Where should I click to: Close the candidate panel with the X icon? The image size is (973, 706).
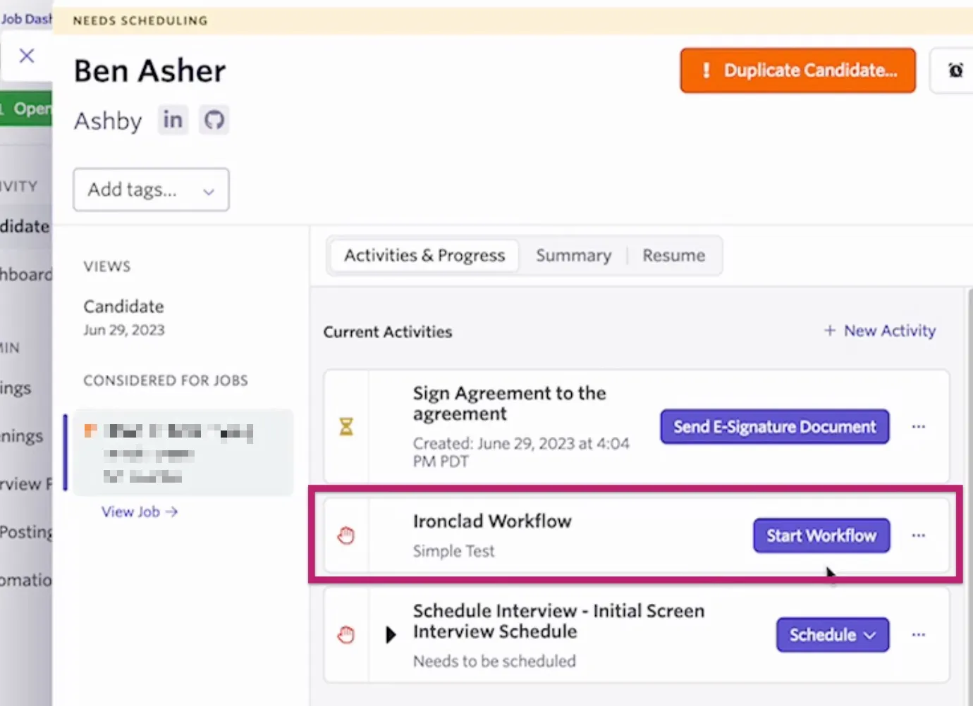click(27, 56)
